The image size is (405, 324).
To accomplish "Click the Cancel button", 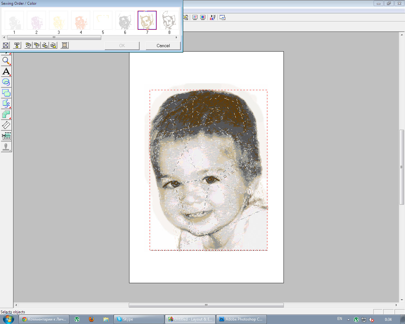I will pos(163,46).
